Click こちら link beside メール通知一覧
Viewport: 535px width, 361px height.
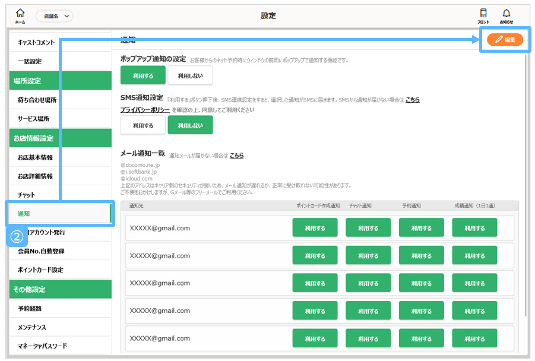point(236,156)
